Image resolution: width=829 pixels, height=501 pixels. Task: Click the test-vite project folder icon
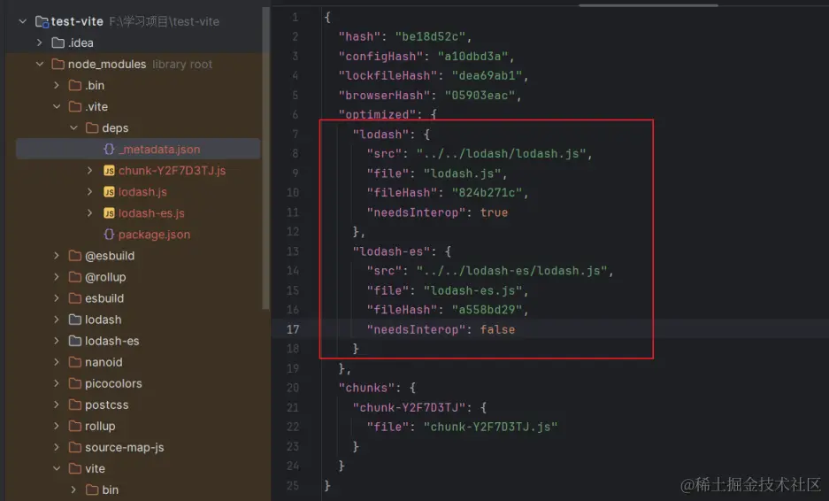click(42, 22)
